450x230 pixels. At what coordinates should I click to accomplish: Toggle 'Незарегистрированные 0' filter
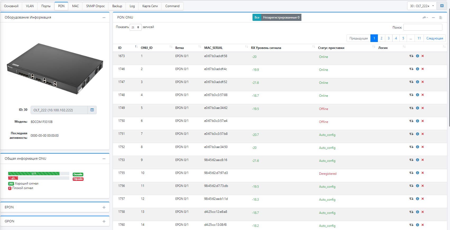click(281, 17)
